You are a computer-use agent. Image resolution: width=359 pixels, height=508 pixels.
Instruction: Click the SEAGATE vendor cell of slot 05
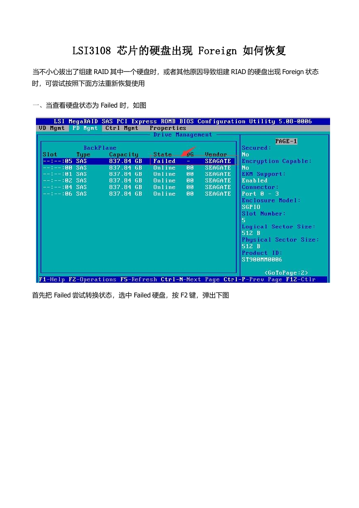[x=218, y=161]
